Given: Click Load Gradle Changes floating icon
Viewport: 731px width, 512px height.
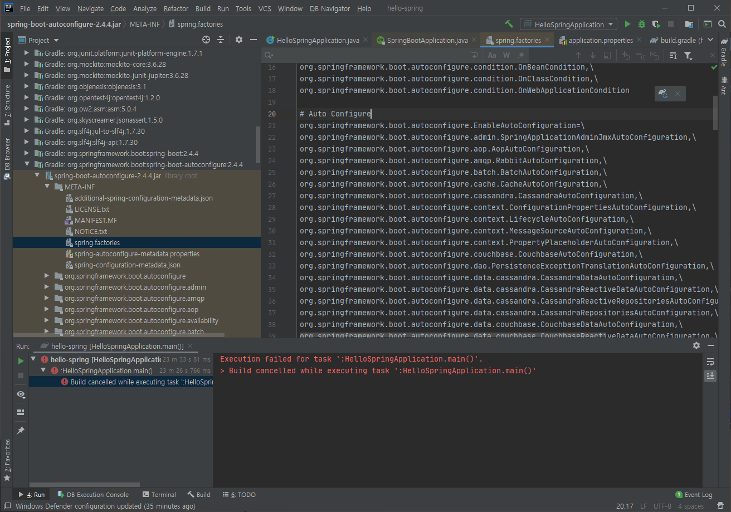Looking at the screenshot, I should (663, 94).
